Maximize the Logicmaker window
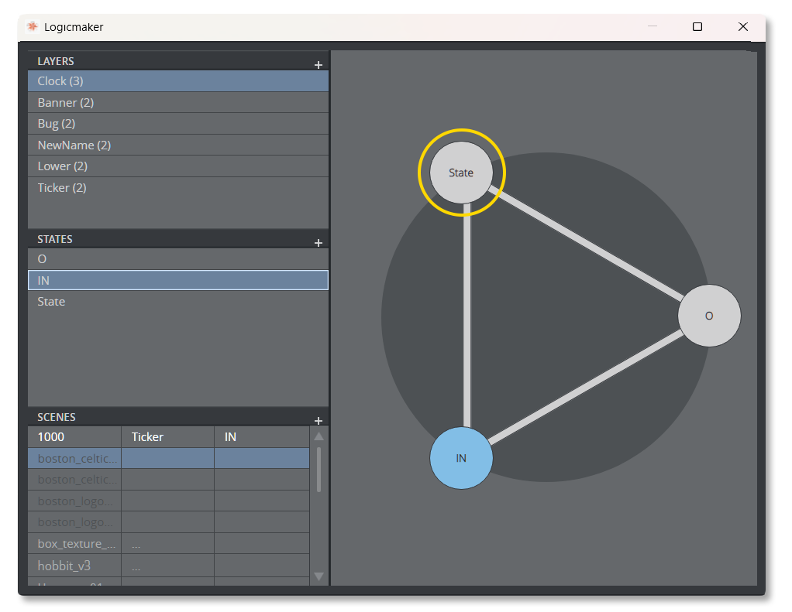 [x=697, y=27]
